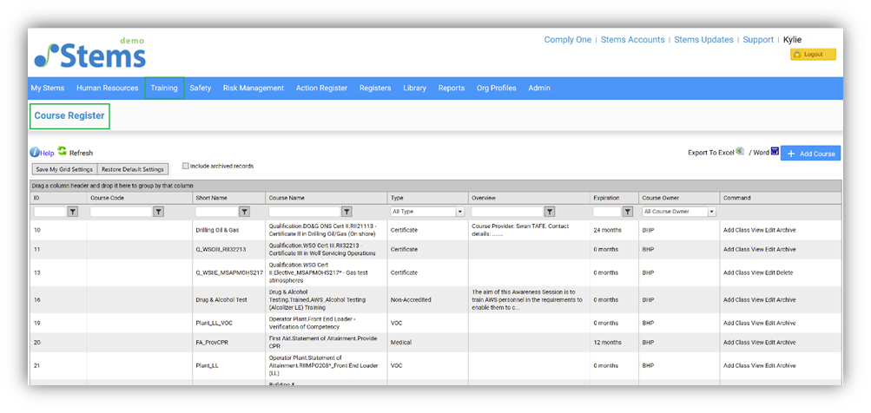
Task: Open the Org Profiles menu
Action: pyautogui.click(x=496, y=88)
